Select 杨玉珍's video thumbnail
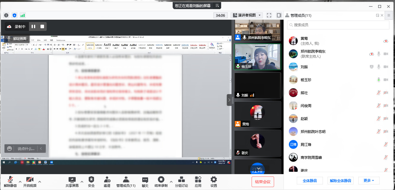 [258, 57]
